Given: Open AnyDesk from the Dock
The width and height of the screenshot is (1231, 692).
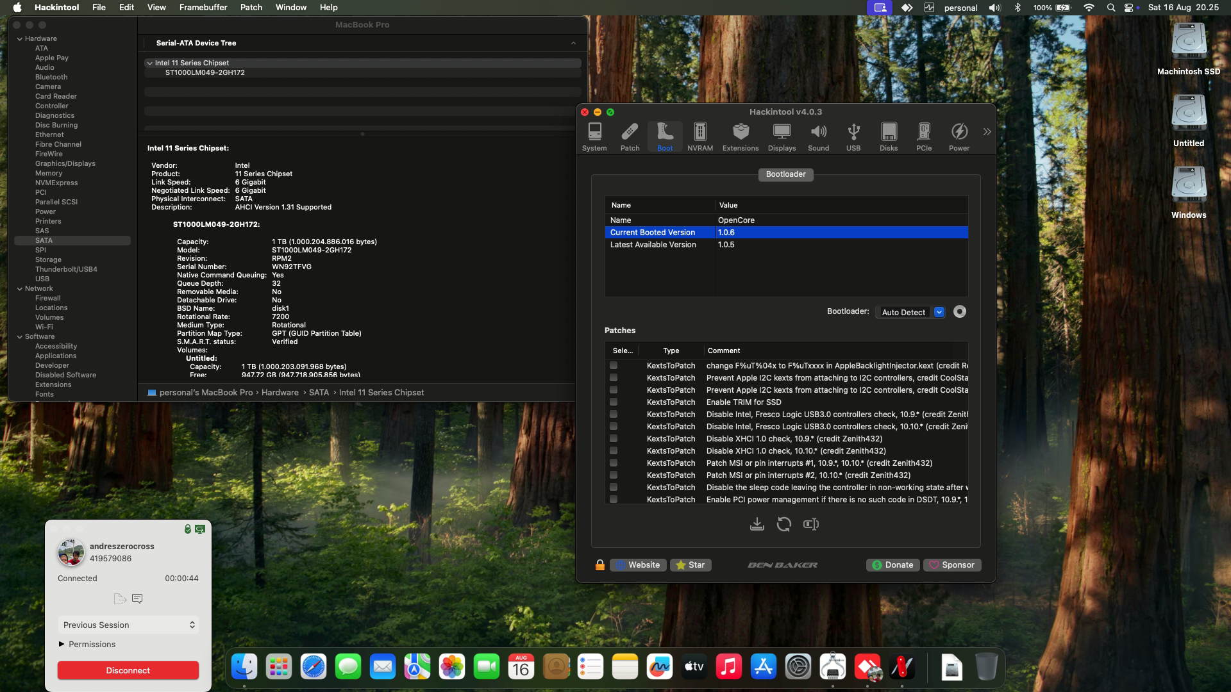Looking at the screenshot, I should [867, 666].
